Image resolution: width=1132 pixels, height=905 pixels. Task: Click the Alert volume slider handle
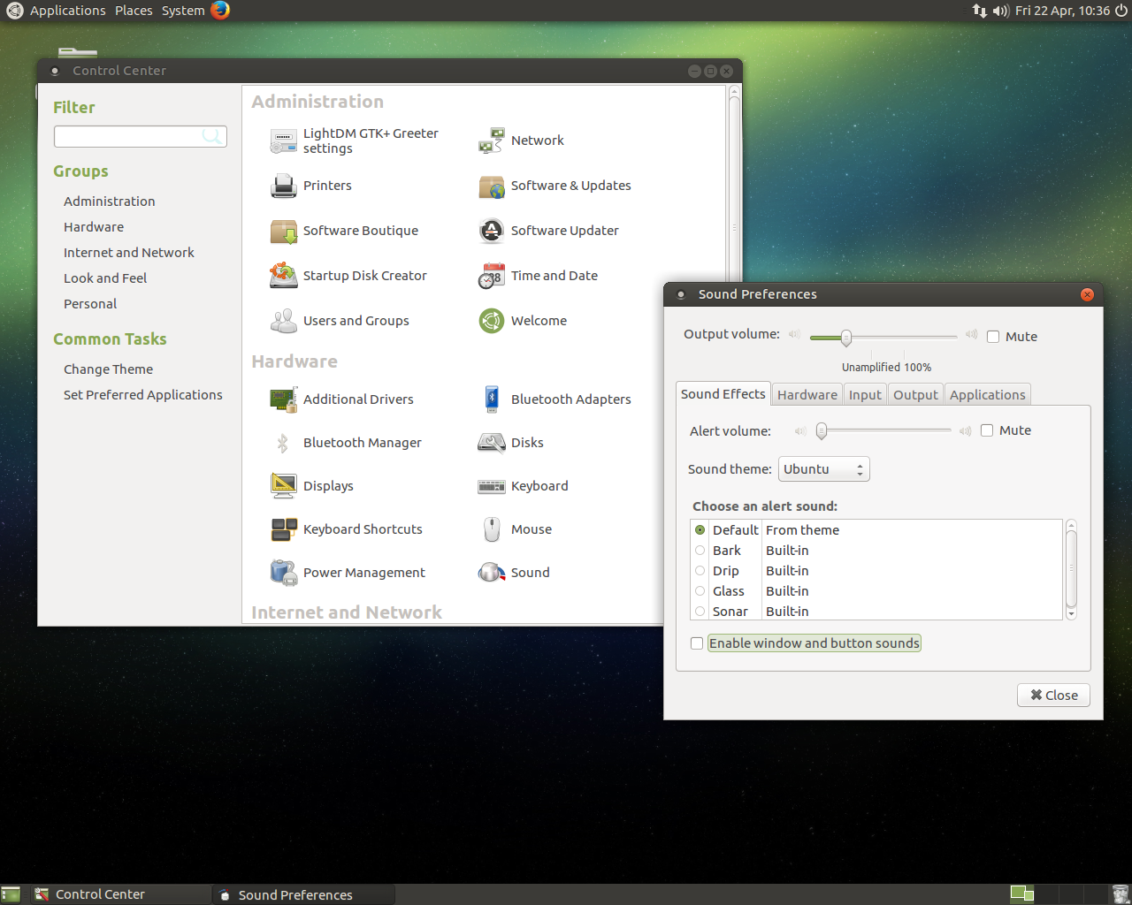tap(822, 431)
